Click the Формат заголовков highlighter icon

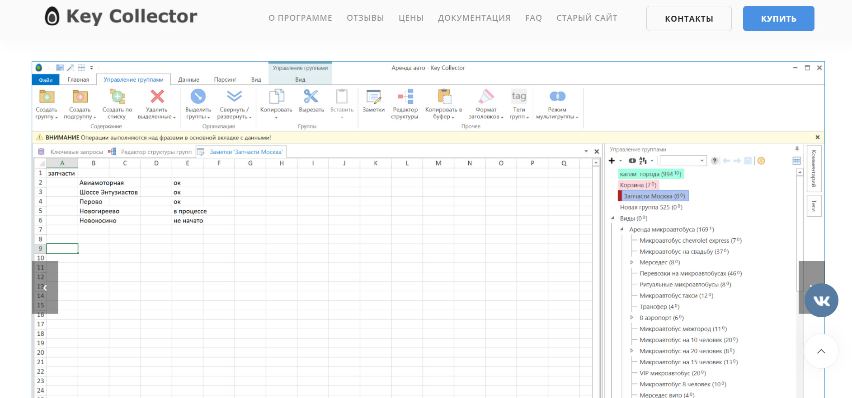(x=486, y=96)
